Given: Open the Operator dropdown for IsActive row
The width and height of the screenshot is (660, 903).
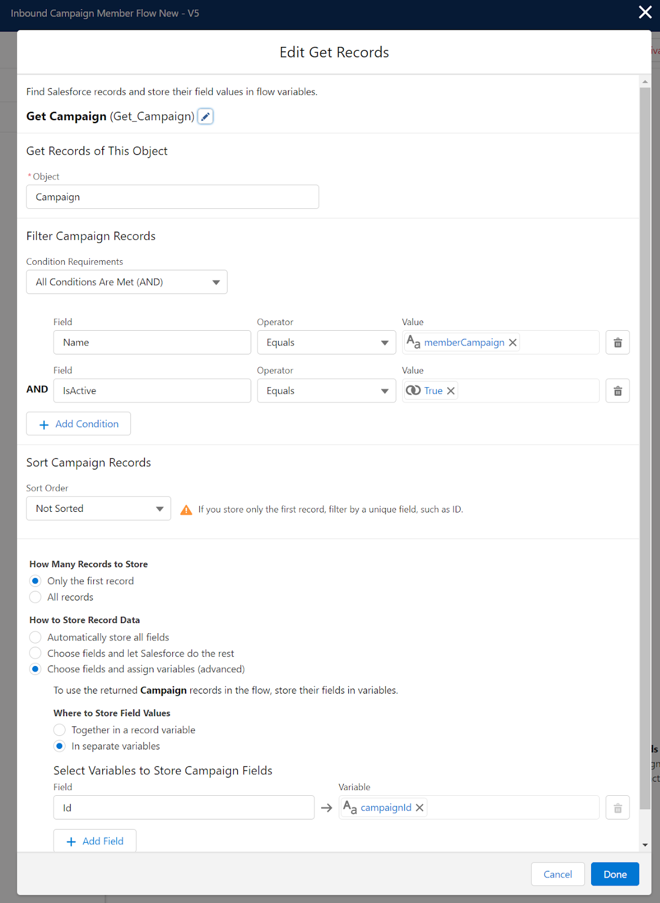Looking at the screenshot, I should click(326, 391).
